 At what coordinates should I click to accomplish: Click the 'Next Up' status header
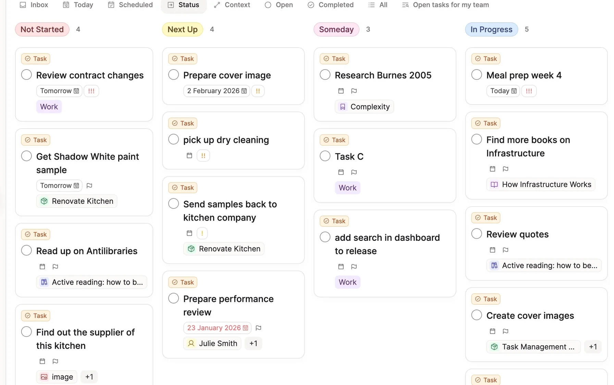pos(182,29)
